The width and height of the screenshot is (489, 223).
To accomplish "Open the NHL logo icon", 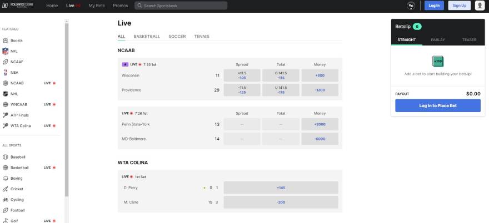I will [6, 94].
